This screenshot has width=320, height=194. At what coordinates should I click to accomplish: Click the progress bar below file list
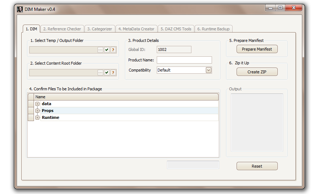coord(193,165)
